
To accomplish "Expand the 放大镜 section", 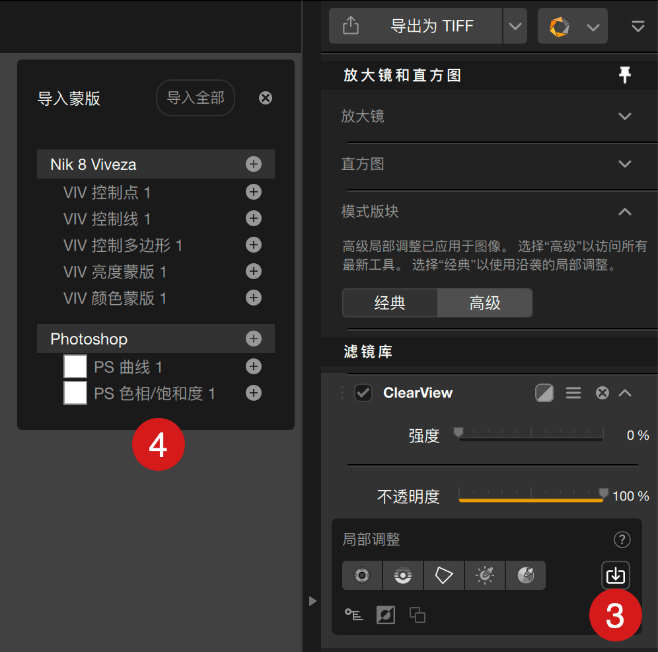I will pyautogui.click(x=625, y=116).
